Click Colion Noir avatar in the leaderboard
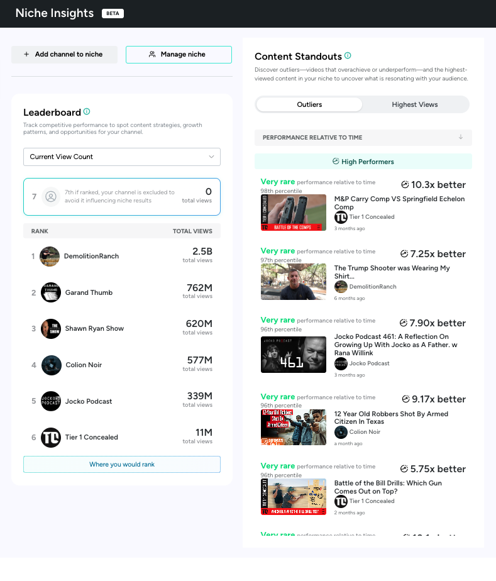The image size is (496, 581). tap(52, 365)
